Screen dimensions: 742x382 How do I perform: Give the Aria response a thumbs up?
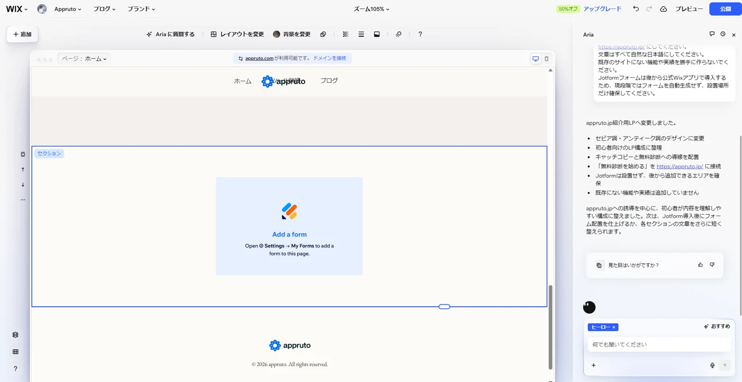point(700,265)
